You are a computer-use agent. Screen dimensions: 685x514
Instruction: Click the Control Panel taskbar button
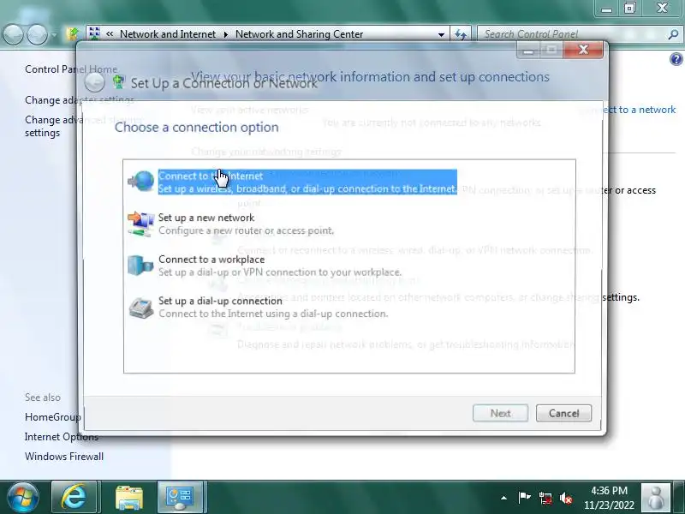coord(180,498)
